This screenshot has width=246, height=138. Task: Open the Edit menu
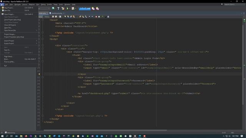[x=6, y=4]
